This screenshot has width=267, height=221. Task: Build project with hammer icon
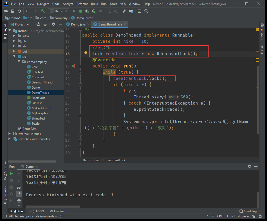(x=43, y=11)
